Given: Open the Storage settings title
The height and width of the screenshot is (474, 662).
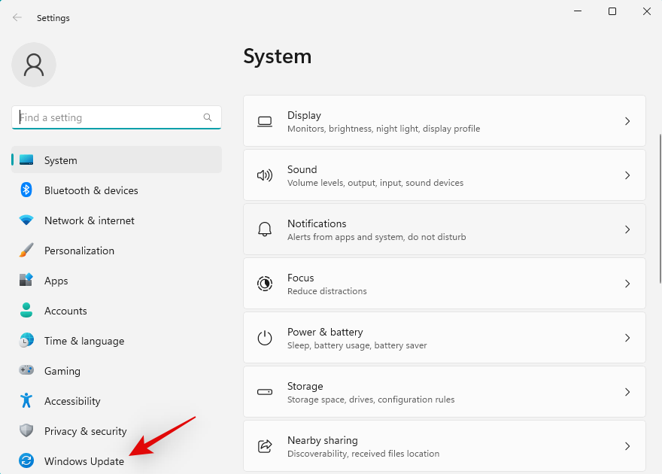Looking at the screenshot, I should pyautogui.click(x=305, y=386).
